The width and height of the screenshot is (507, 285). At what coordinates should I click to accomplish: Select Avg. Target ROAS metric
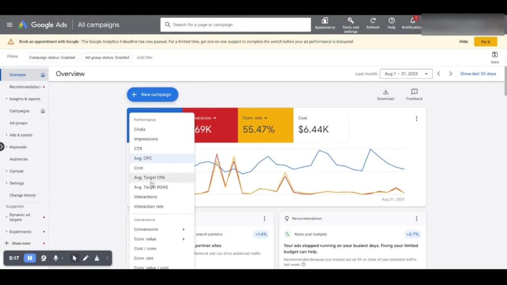pos(162,187)
